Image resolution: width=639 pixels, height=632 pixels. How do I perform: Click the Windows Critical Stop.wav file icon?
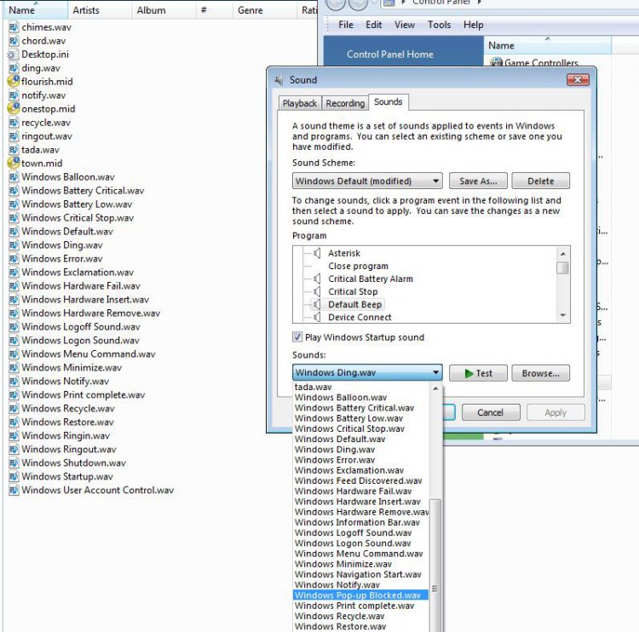click(x=14, y=218)
